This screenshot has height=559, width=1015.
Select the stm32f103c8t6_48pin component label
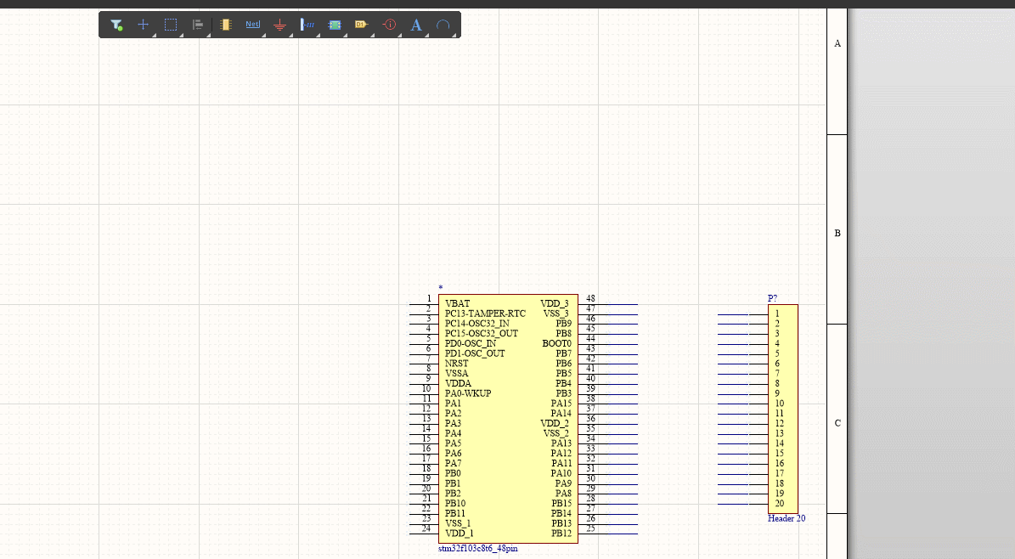[477, 549]
